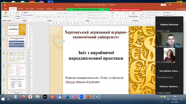Decrease font size with the smaller A icon
This screenshot has width=186, height=104.
61,13
